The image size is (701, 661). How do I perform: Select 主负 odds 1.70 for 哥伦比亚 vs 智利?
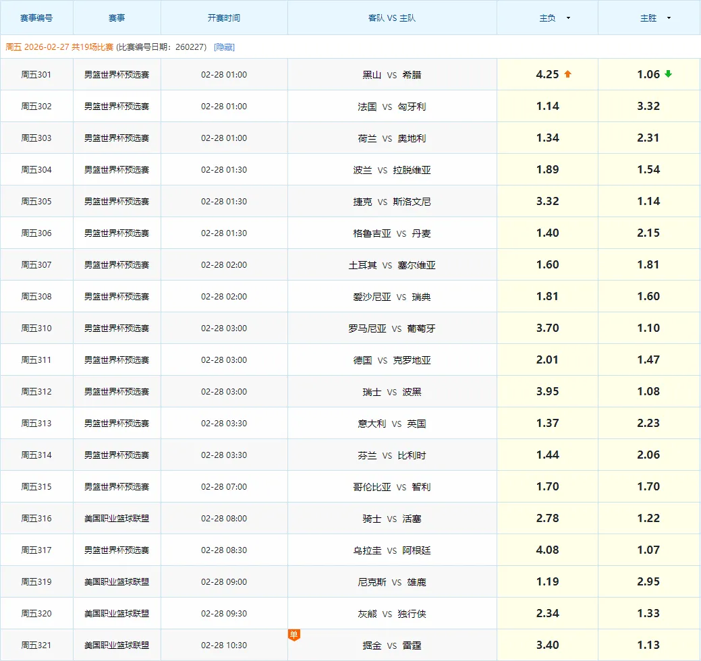coord(547,486)
